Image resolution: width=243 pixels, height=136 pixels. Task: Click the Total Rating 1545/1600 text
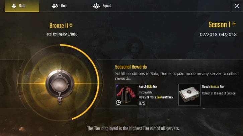point(61,34)
